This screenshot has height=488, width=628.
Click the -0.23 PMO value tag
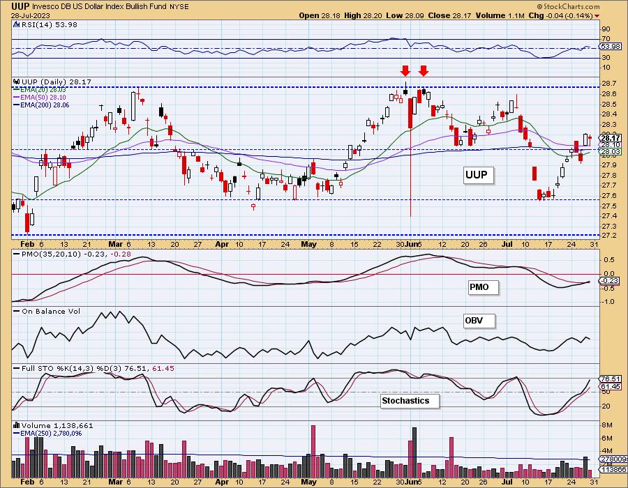click(610, 281)
